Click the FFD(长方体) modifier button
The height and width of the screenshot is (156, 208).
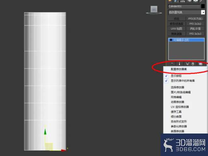(195, 19)
